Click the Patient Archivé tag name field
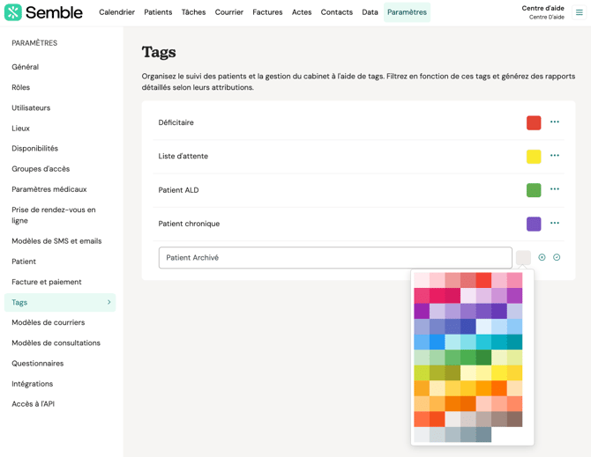 click(x=335, y=258)
